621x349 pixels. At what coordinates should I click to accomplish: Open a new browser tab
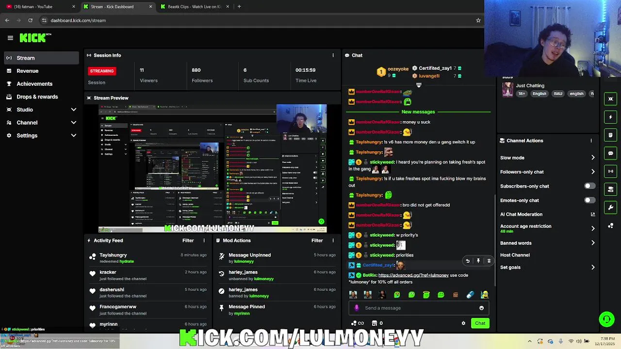point(239,7)
